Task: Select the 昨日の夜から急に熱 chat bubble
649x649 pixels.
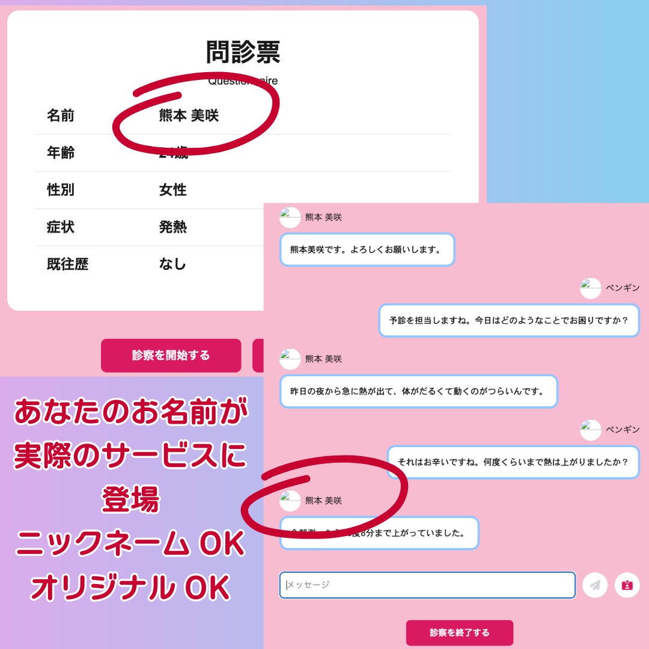Action: (418, 391)
